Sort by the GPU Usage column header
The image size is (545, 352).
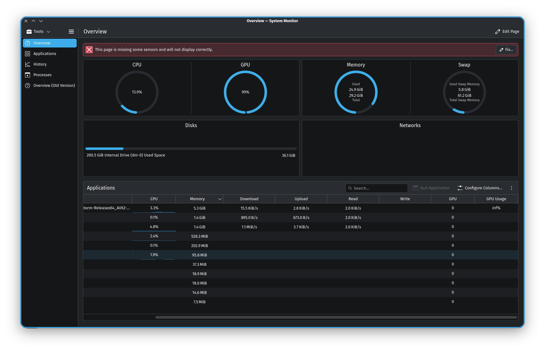[x=496, y=199]
